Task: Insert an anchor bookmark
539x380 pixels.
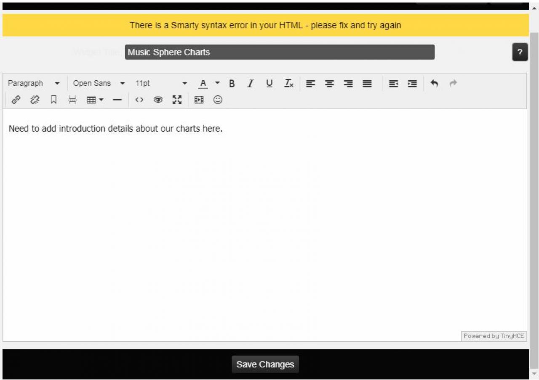Action: [x=53, y=100]
